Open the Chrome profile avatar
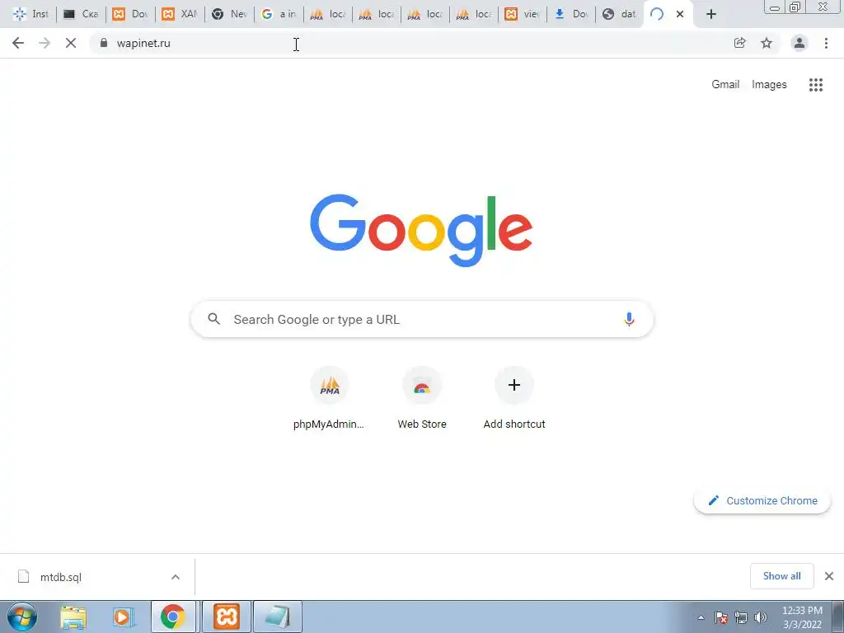Viewport: 844px width, 633px height. 799,43
